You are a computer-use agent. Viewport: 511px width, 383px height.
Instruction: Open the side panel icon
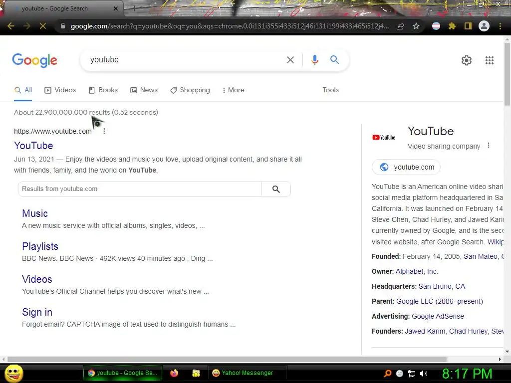(468, 26)
